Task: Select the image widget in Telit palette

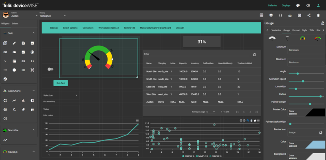Action: pyautogui.click(x=32, y=43)
